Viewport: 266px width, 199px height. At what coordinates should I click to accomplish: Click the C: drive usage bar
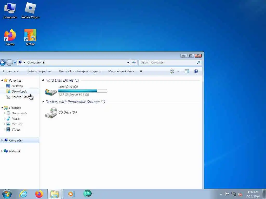(x=83, y=91)
